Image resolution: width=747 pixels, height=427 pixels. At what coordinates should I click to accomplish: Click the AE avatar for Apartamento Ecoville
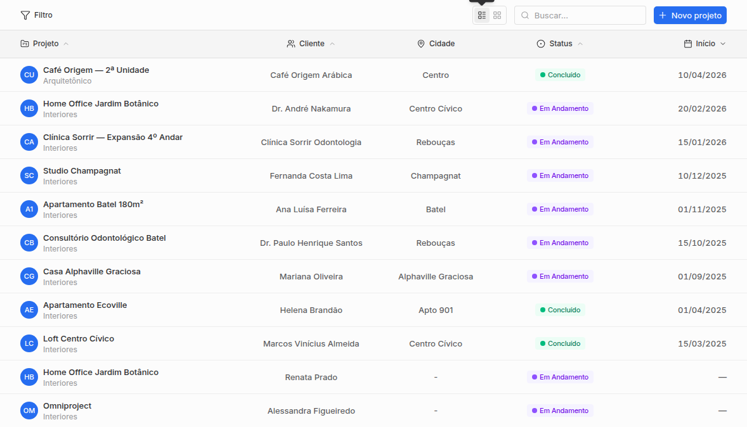tap(29, 310)
